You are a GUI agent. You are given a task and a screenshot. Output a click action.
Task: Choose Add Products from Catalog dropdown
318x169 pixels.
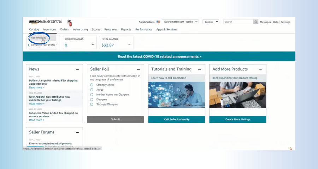[x=38, y=38]
